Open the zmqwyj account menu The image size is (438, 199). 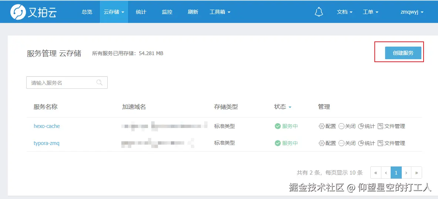pos(412,12)
